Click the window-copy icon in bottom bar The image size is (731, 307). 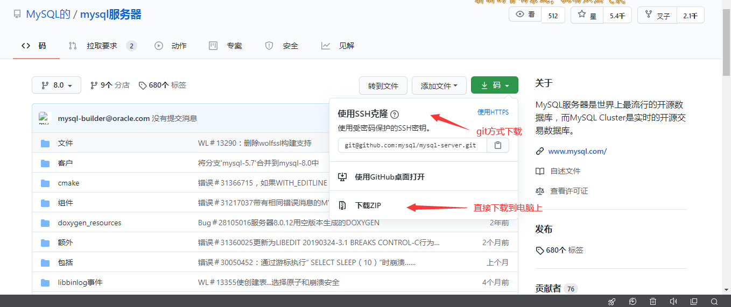pos(694,301)
